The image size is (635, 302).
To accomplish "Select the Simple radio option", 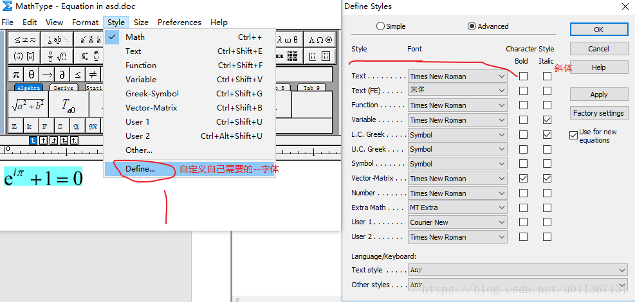I will tap(391, 26).
